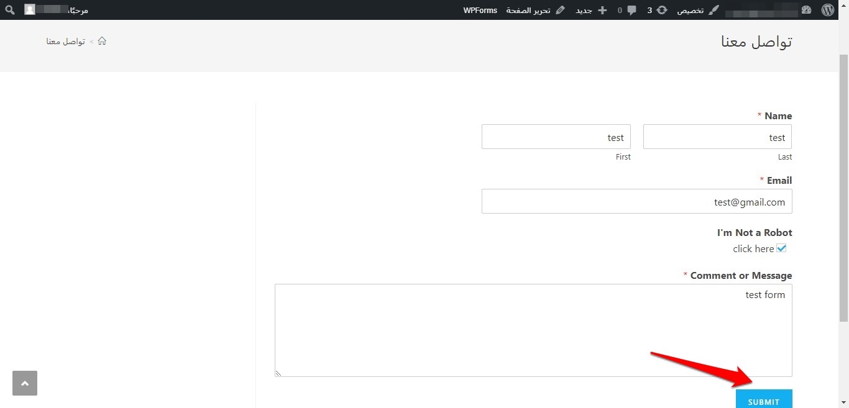The width and height of the screenshot is (849, 408).
Task: Focus the Email input field
Action: point(636,201)
